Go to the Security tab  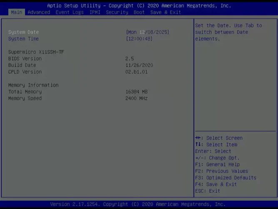coord(117,12)
